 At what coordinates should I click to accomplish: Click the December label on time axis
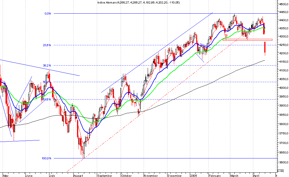[175, 176]
